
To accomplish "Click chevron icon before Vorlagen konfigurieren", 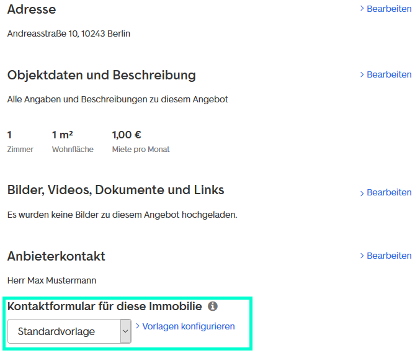I will [138, 326].
